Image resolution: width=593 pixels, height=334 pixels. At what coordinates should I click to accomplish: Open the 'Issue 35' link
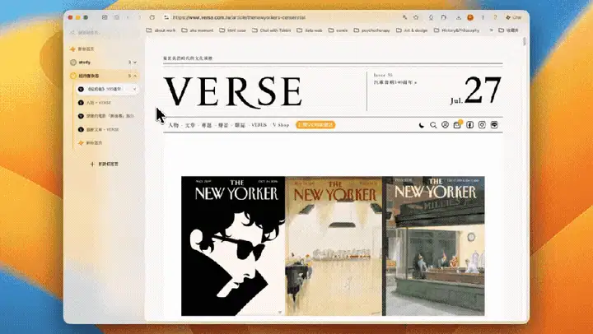point(383,75)
